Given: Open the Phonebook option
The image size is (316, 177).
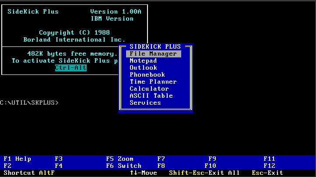Looking at the screenshot, I should tap(147, 75).
